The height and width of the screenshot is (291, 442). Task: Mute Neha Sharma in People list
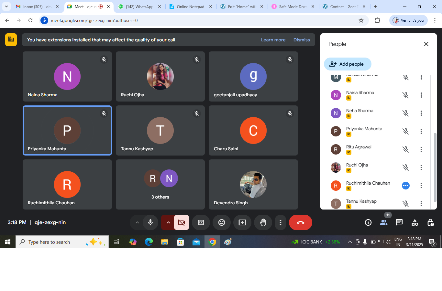(x=406, y=113)
